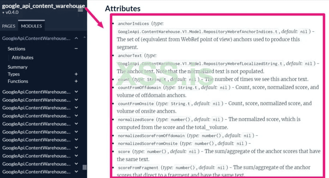The height and width of the screenshot is (178, 329).
Task: Open the Types sidebar link
Action: click(x=14, y=74)
